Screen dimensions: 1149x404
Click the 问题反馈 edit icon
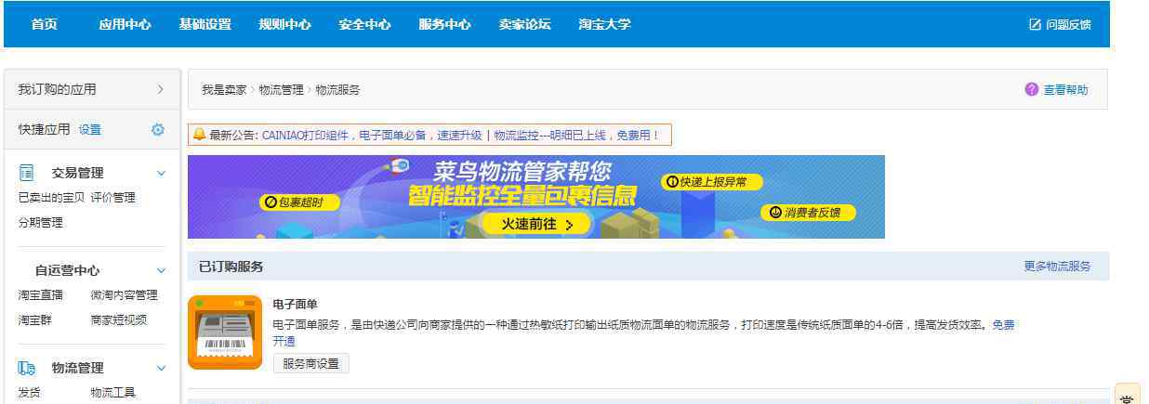[x=1035, y=25]
